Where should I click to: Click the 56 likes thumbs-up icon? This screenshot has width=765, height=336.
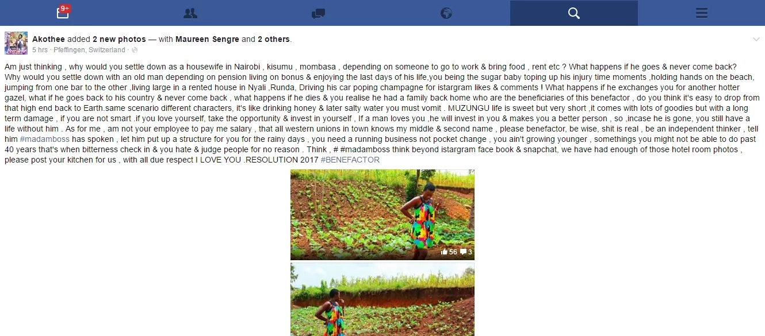click(444, 252)
